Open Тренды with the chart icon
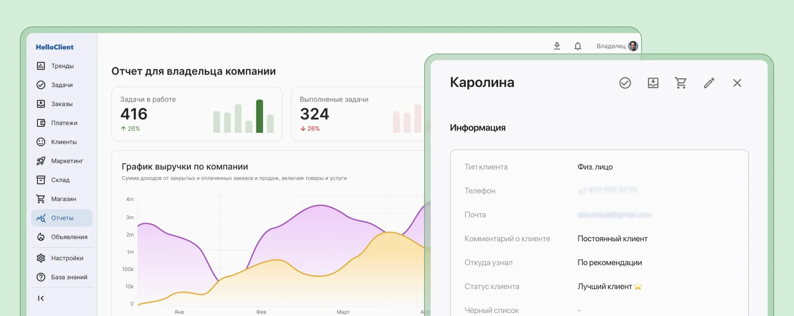The height and width of the screenshot is (316, 794). tap(41, 66)
